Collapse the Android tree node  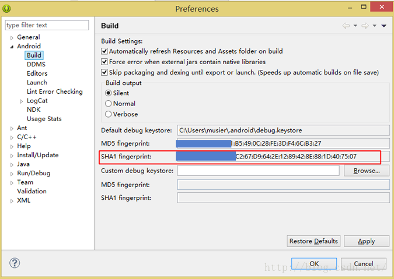[x=11, y=47]
